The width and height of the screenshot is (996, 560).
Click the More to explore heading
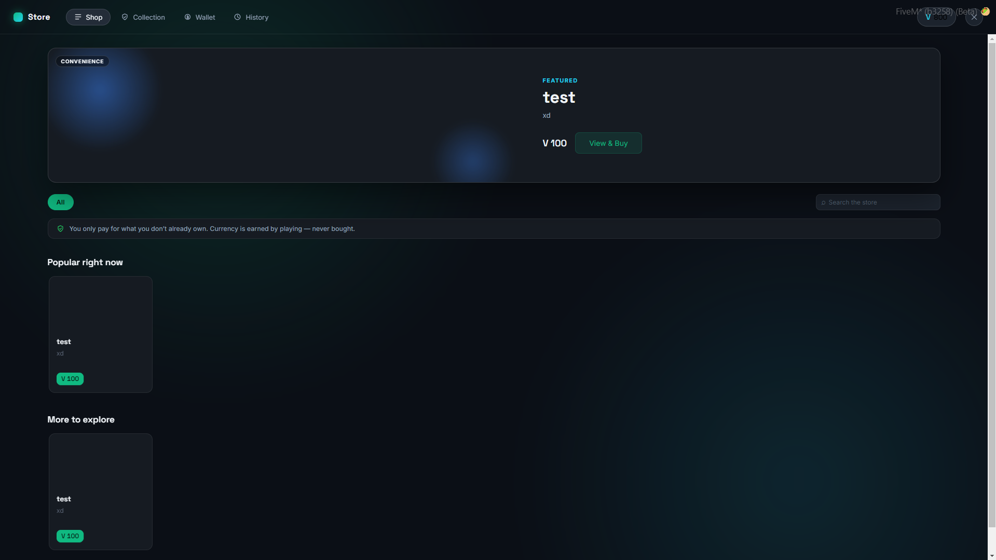tap(81, 419)
